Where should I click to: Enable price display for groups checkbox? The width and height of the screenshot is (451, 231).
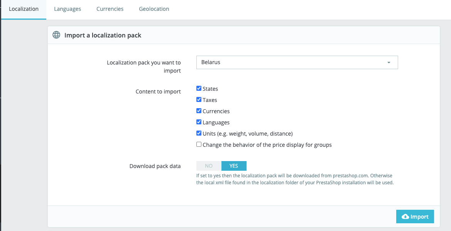199,144
